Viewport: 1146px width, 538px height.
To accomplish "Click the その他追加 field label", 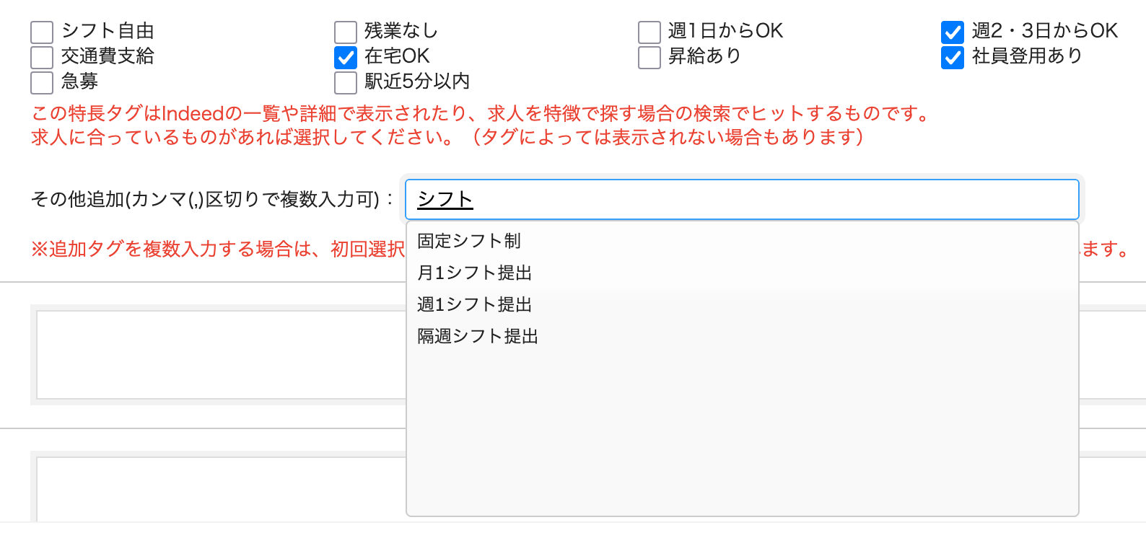I will [205, 200].
